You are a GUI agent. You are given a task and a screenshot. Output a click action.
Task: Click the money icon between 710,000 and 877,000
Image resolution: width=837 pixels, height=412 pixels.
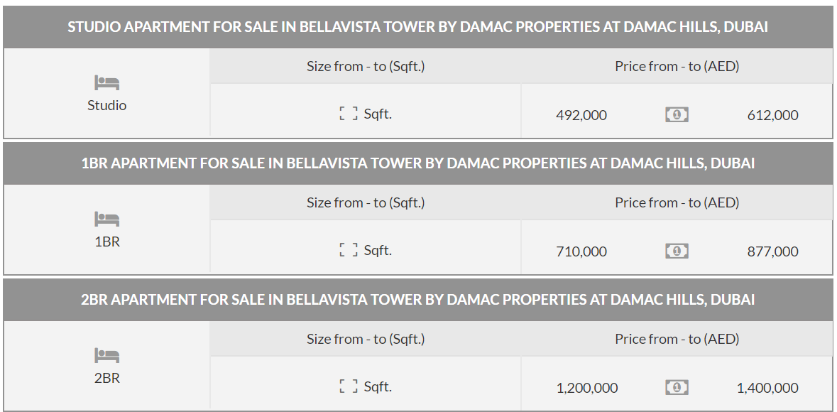(677, 251)
